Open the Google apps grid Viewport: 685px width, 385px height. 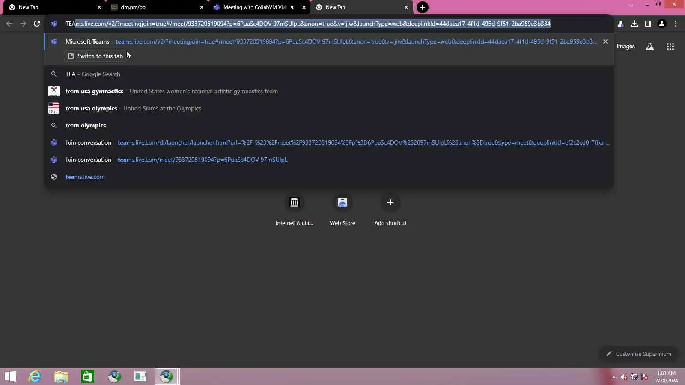(670, 47)
